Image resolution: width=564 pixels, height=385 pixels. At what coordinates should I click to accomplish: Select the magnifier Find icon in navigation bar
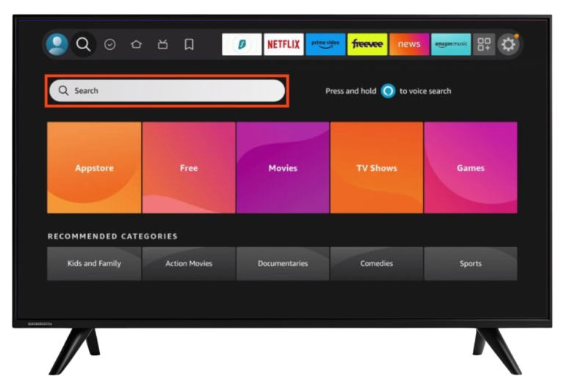[x=84, y=45]
